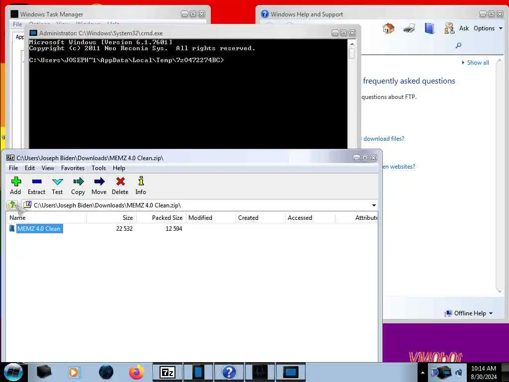Switch to cmd.exe taskbar button
509x382 pixels.
click(x=290, y=372)
